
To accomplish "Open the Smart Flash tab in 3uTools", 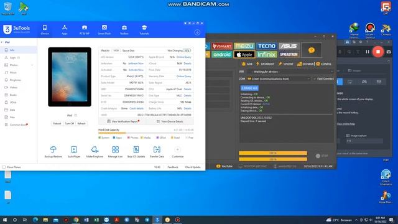I will click(104, 30).
